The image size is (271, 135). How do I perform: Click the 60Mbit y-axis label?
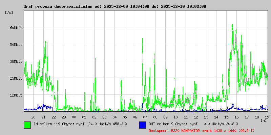16,28
